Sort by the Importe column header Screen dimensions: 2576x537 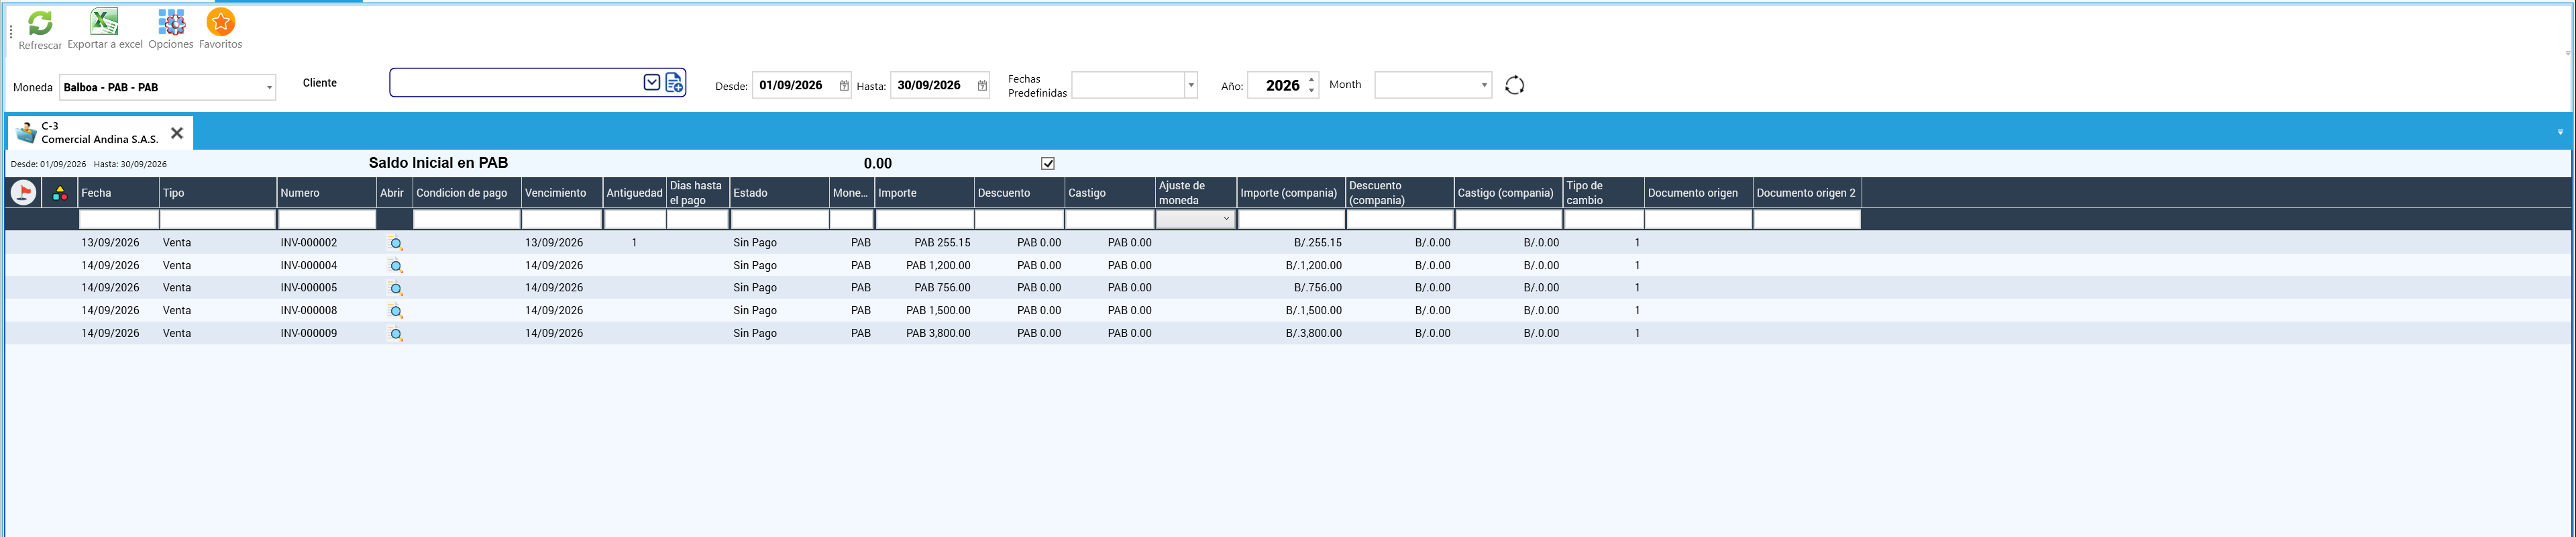point(925,193)
